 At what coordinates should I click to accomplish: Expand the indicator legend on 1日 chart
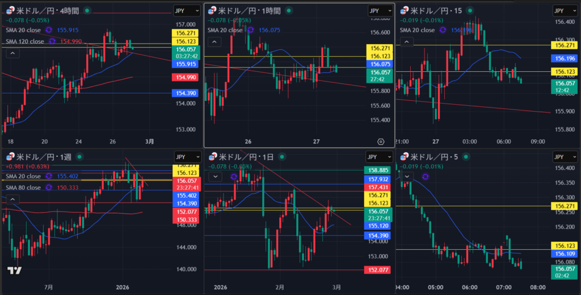pos(216,177)
